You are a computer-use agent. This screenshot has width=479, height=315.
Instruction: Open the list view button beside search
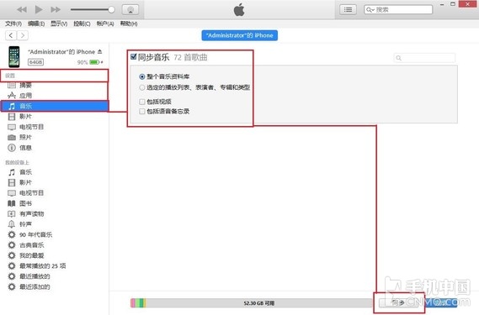(348, 10)
